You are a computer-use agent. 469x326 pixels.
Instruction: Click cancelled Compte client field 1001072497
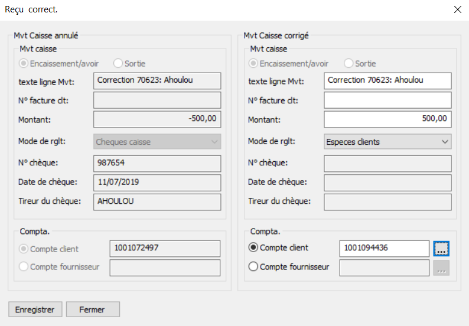tap(165, 249)
